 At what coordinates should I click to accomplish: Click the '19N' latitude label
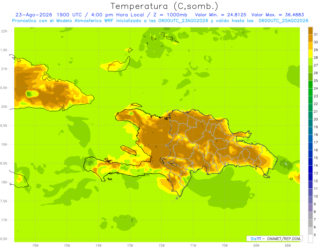tap(4, 144)
